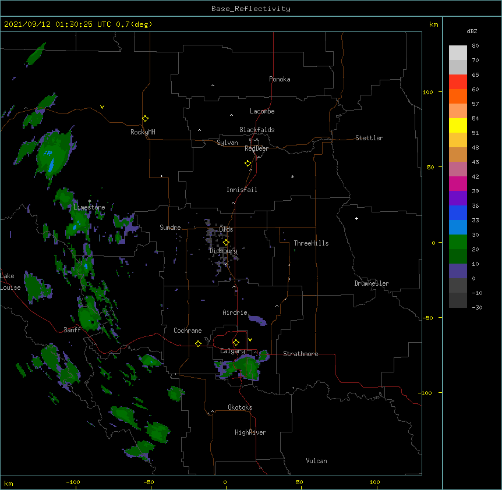Click the Blackfalds city label
Image resolution: width=502 pixels, height=490 pixels.
(257, 130)
